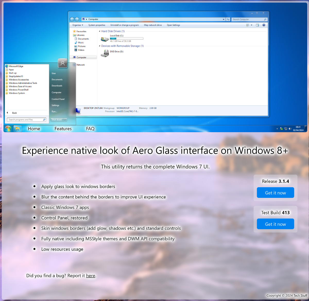Open the DVD Drive (D:) icon

(x=105, y=53)
